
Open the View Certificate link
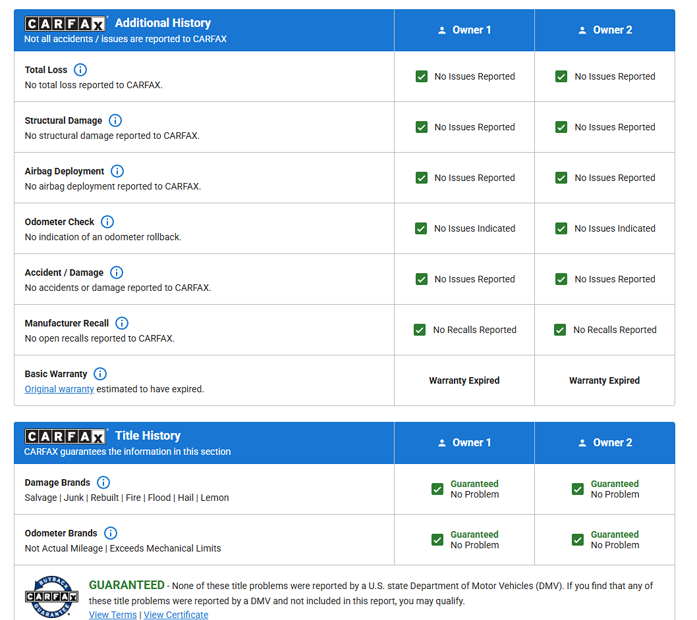point(176,615)
